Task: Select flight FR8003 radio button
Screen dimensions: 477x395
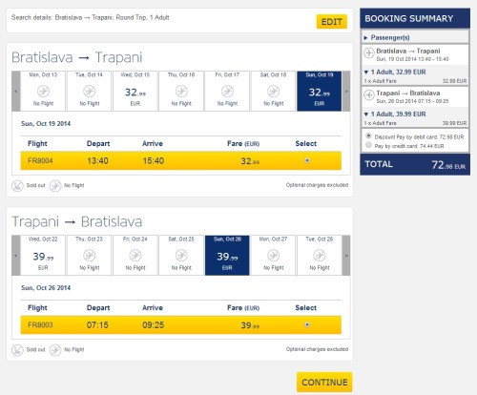Action: 307,324
